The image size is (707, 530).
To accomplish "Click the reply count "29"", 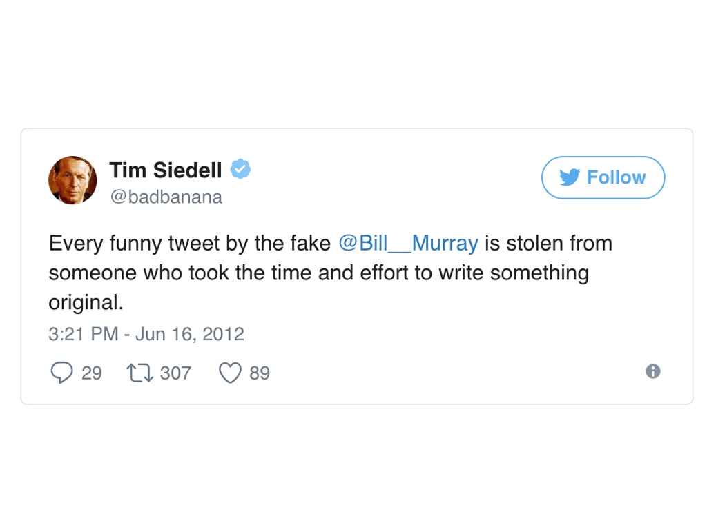I will pyautogui.click(x=91, y=373).
